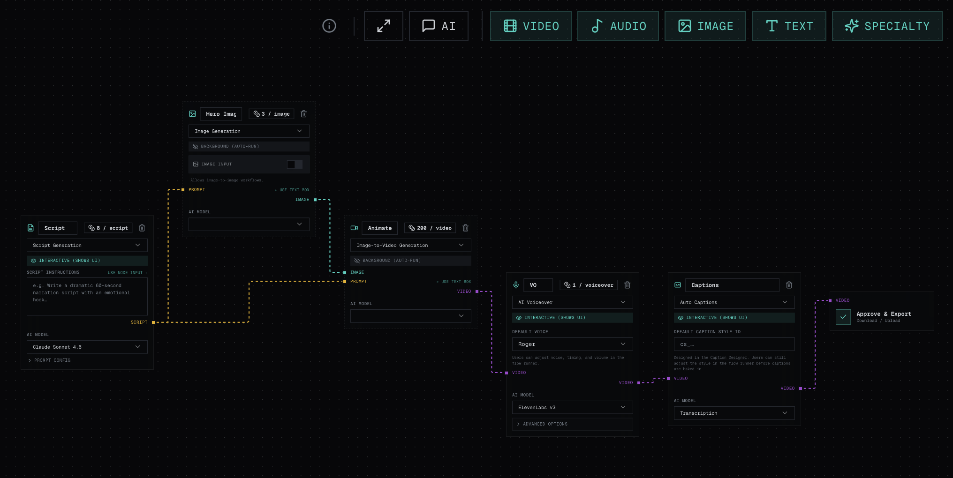This screenshot has height=478, width=953.
Task: Open the Claude Sonnet 4.6 model dropdown
Action: click(87, 347)
